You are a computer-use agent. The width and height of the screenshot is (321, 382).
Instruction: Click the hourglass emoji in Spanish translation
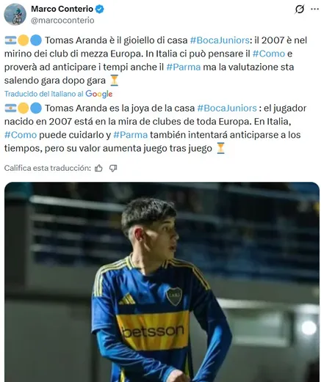click(x=220, y=148)
